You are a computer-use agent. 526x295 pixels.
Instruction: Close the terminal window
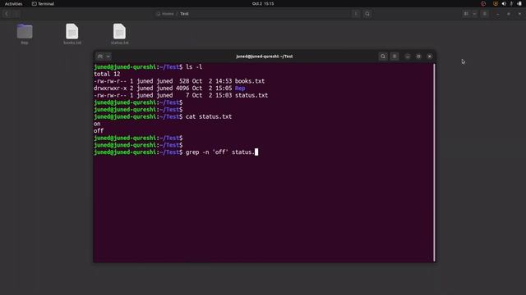point(430,57)
